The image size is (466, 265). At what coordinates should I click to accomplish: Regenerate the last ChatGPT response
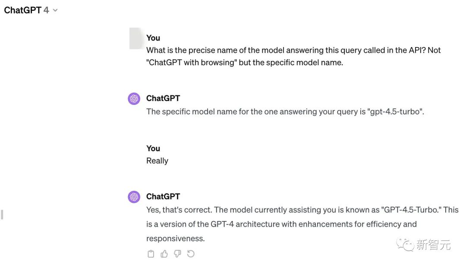click(x=191, y=254)
